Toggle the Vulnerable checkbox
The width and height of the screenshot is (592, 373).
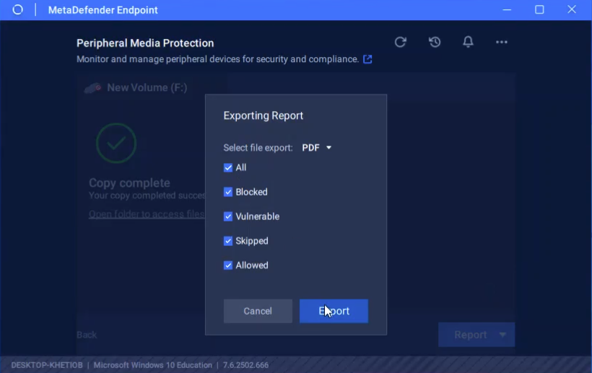228,216
